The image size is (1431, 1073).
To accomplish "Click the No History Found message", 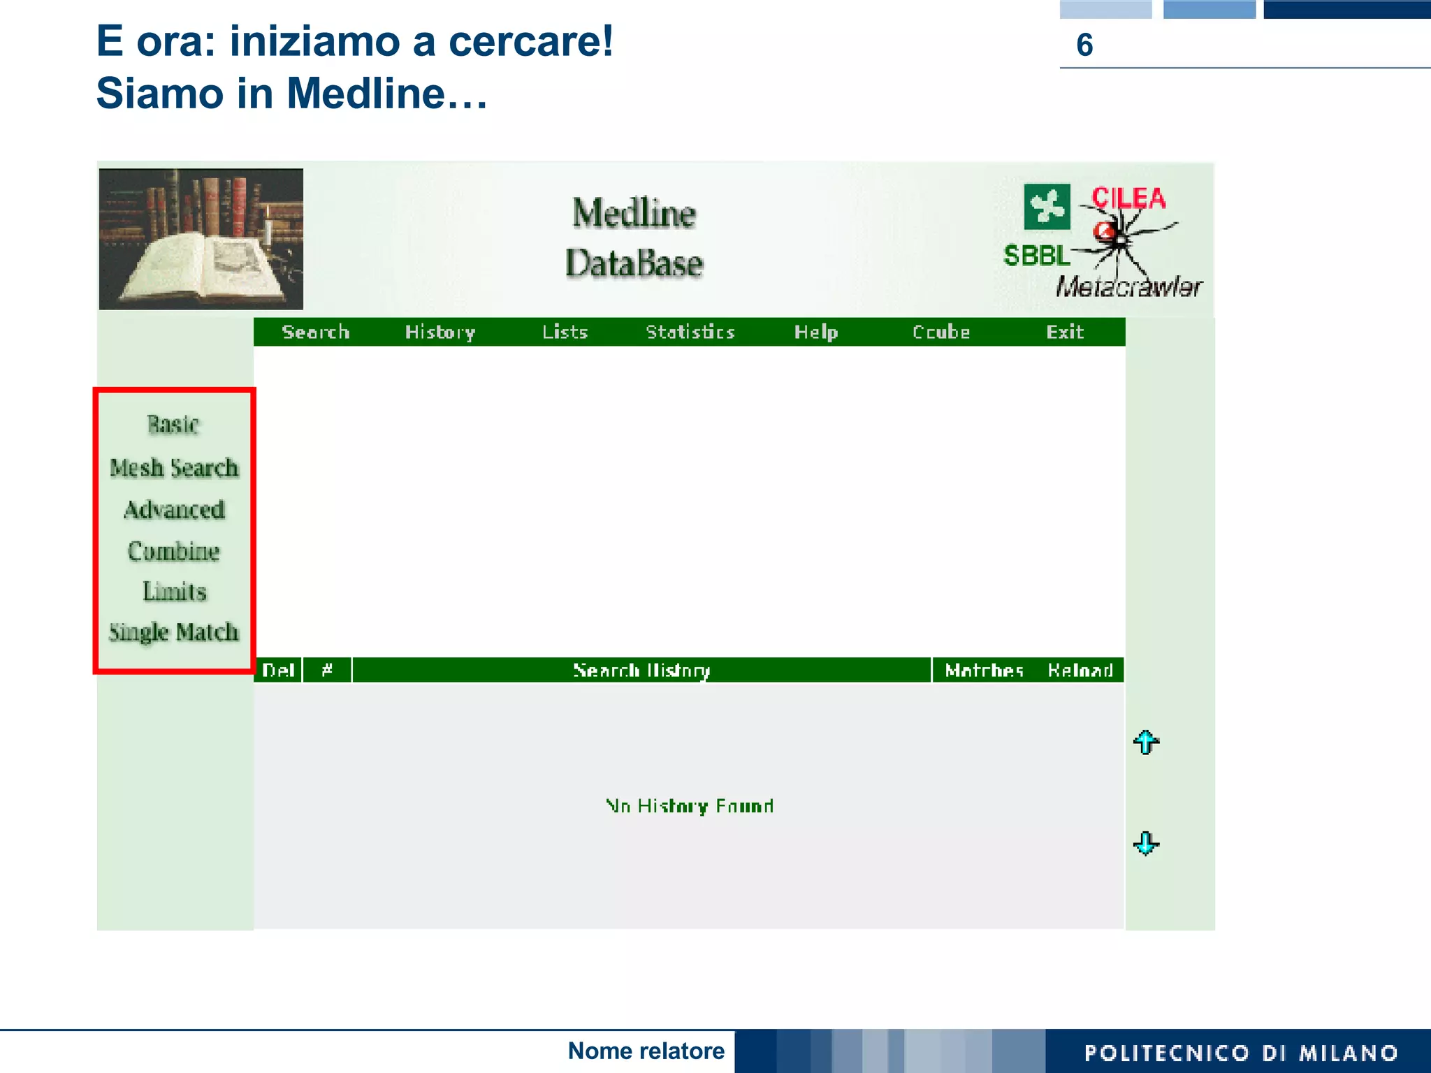I will coord(690,806).
